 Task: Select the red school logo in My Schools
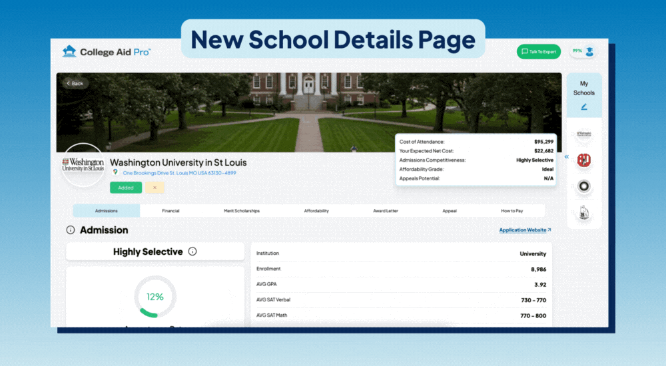point(584,160)
